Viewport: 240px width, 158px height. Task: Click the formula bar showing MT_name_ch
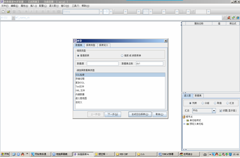(118, 18)
